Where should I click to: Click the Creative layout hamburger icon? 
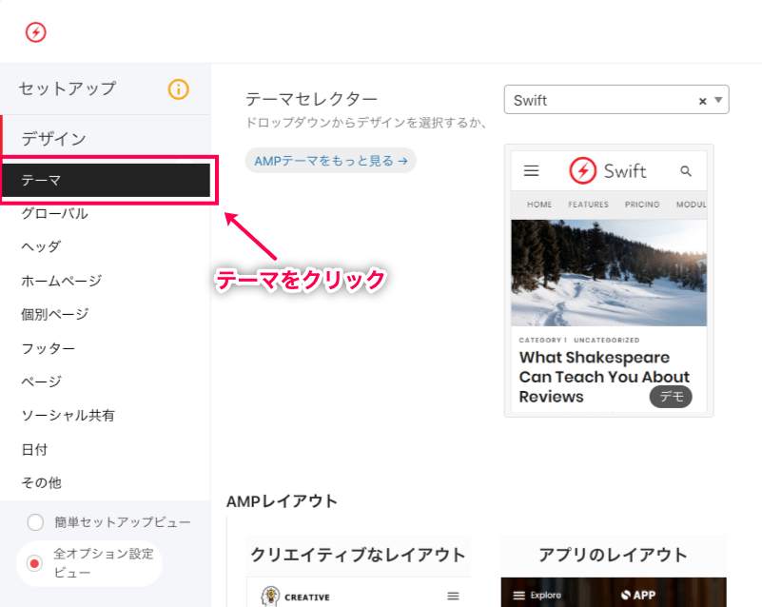454,596
